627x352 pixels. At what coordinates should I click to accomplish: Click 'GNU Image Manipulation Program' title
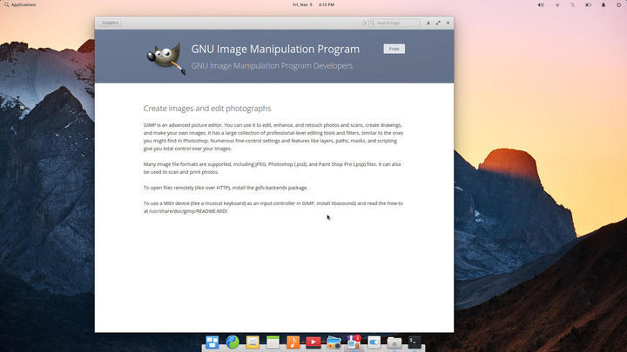click(x=275, y=49)
